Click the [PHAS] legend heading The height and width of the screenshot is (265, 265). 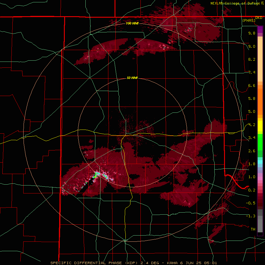[249, 20]
